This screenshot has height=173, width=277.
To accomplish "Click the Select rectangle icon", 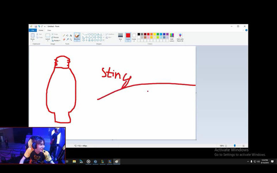I will (48, 36).
